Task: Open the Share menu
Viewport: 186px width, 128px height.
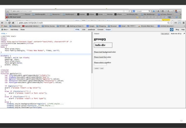Action: coord(22,30)
